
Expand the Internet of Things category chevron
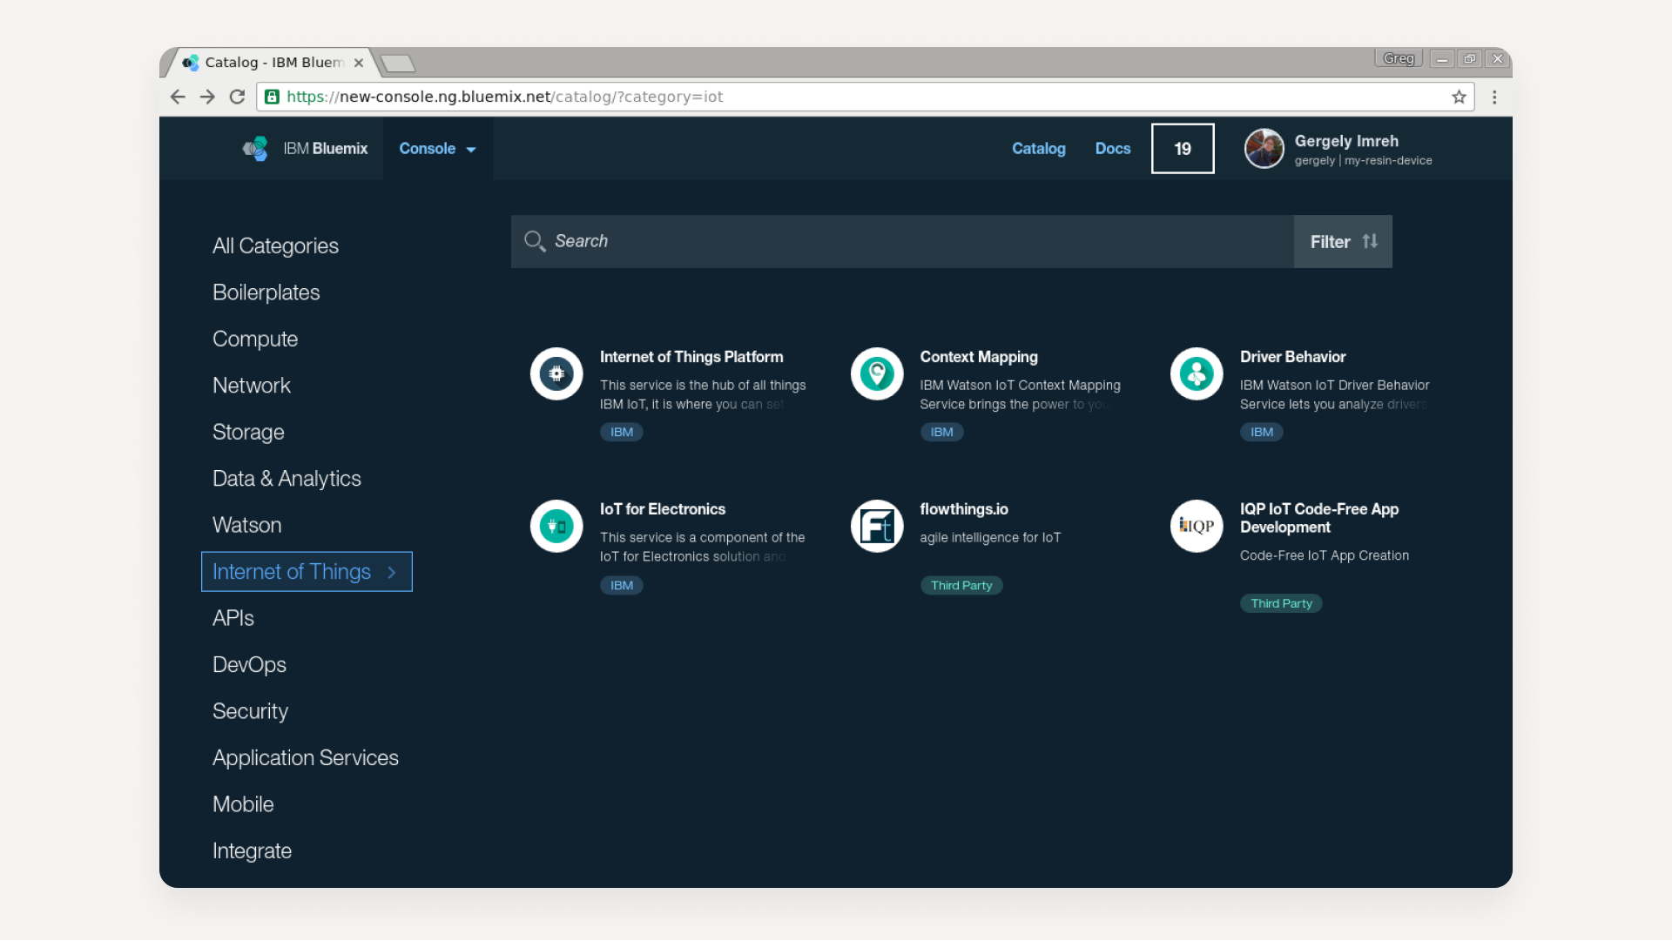(x=392, y=572)
